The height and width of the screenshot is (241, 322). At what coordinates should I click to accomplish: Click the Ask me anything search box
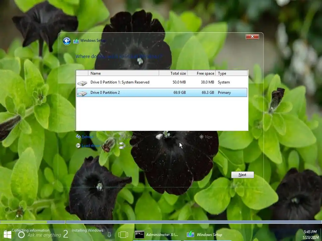click(44, 235)
